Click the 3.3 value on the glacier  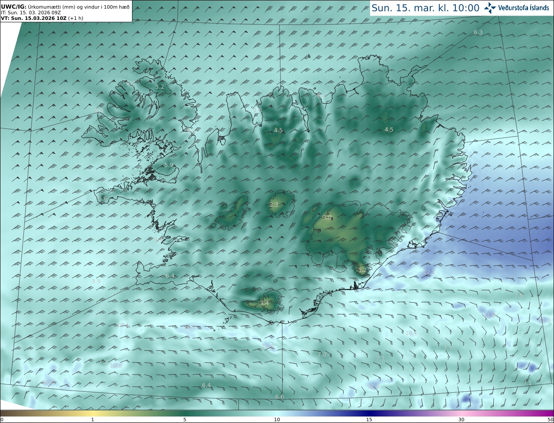tap(274, 205)
